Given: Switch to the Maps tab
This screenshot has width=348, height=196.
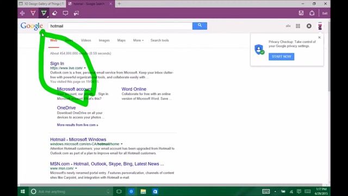Looking at the screenshot, I should click(121, 40).
